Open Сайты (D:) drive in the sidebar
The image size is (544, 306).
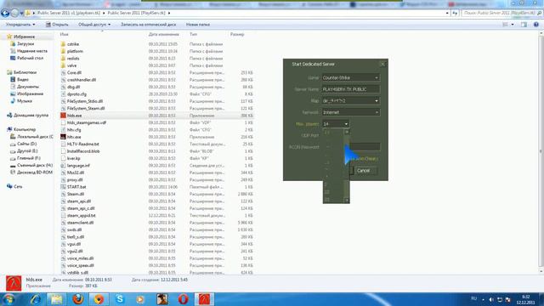tap(26, 144)
